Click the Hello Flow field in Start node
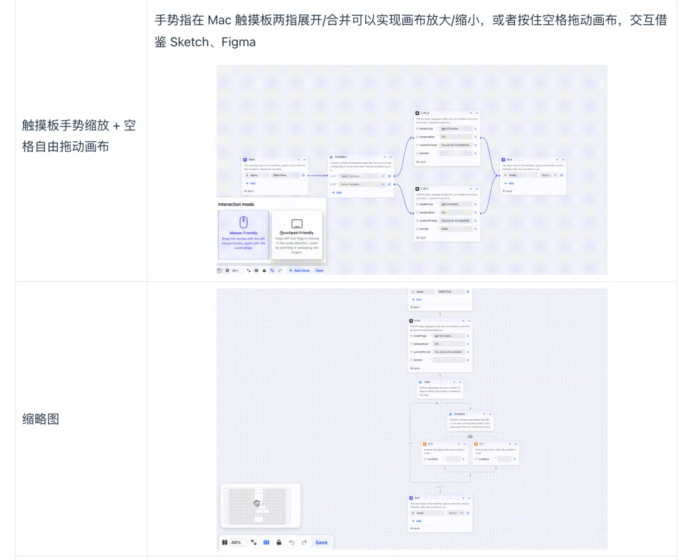This screenshot has width=696, height=560. point(285,175)
